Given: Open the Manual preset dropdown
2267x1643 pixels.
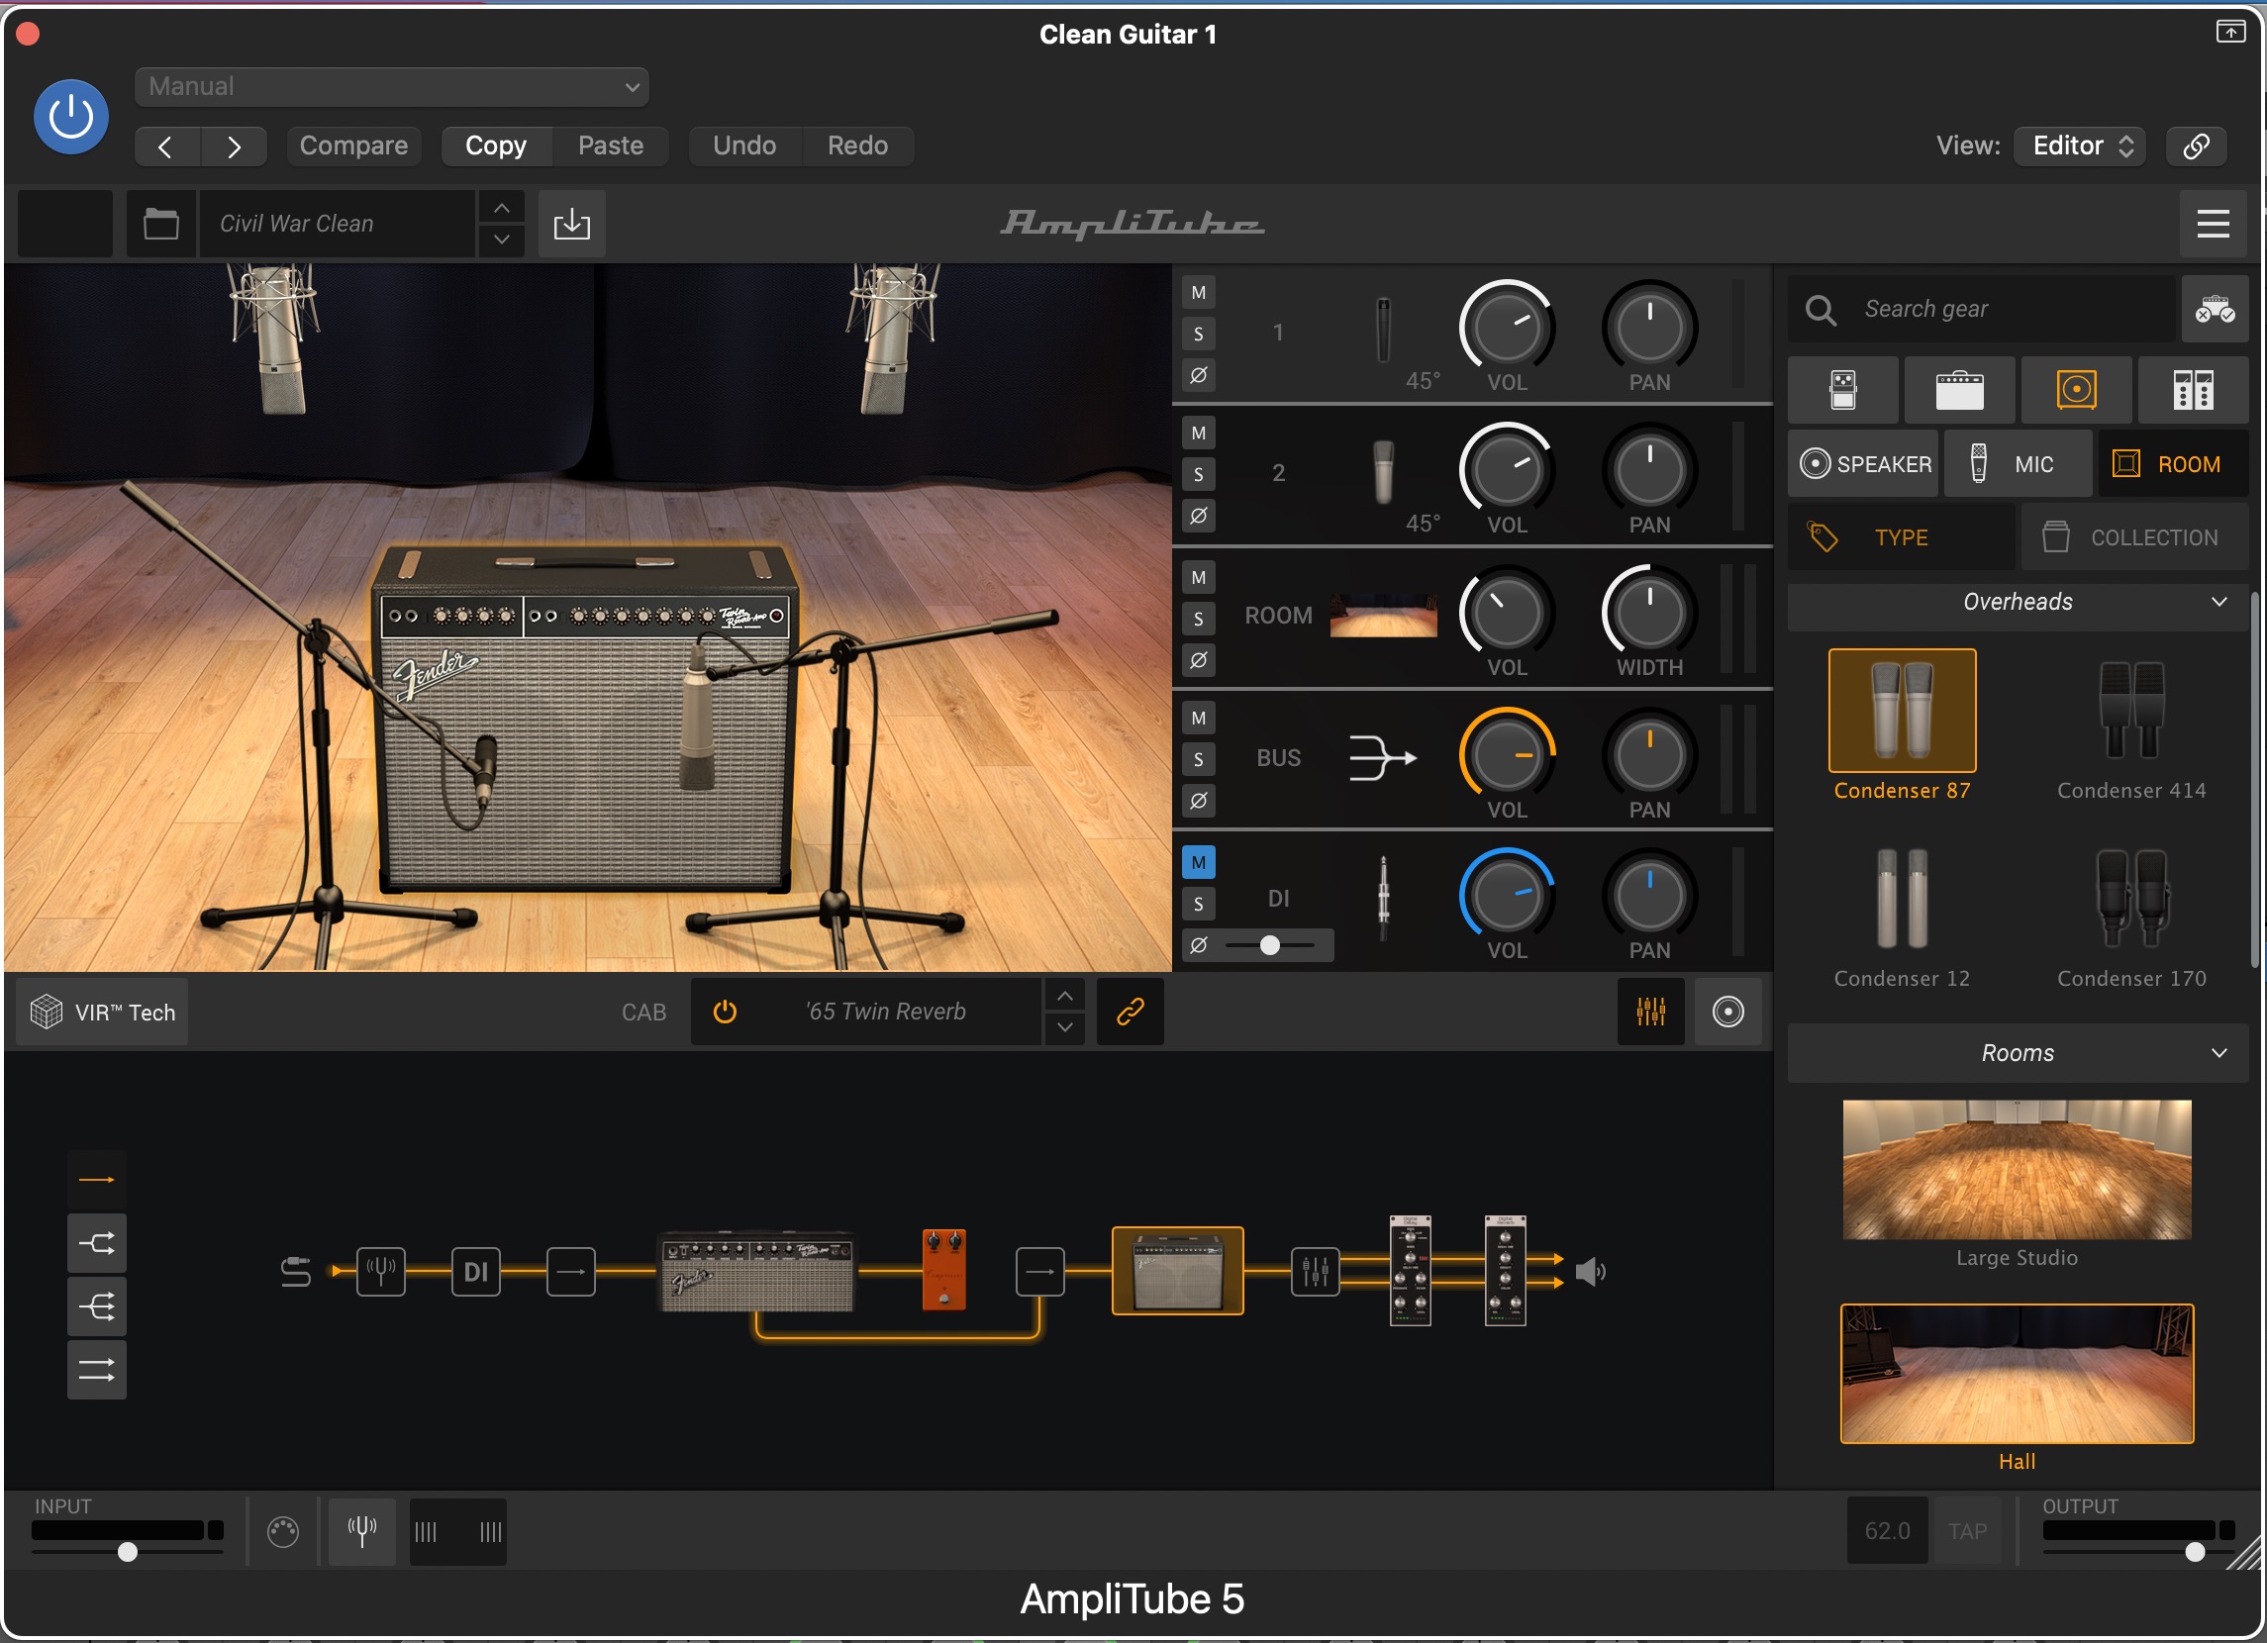Looking at the screenshot, I should pos(392,87).
